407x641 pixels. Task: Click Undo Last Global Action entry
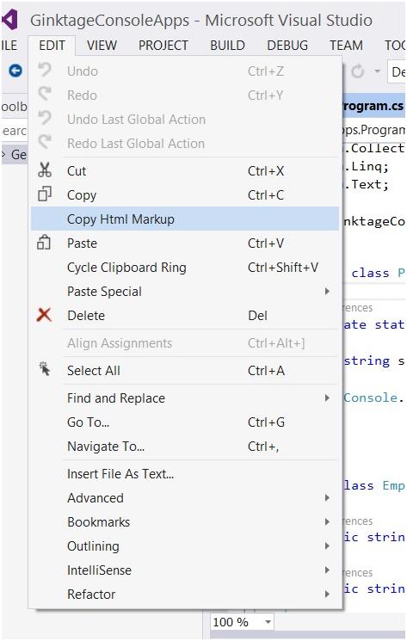185,120
